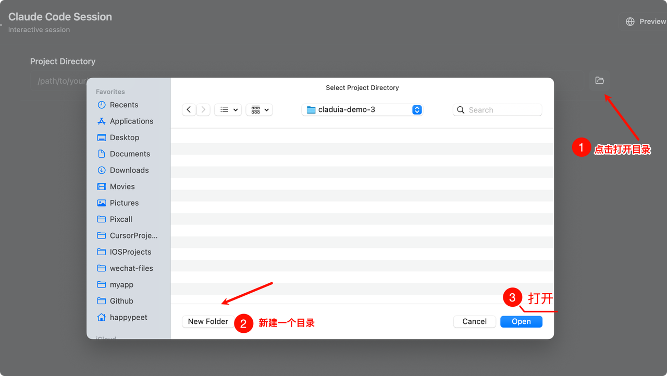Click the New Folder button
Image resolution: width=667 pixels, height=376 pixels.
click(208, 322)
